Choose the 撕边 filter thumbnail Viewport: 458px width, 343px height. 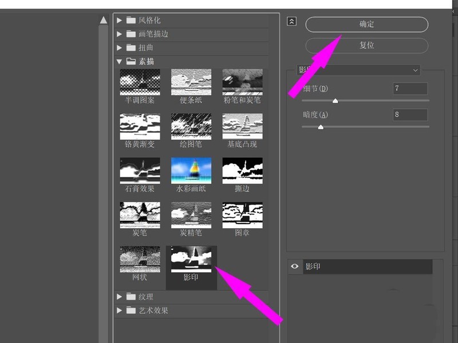click(242, 170)
